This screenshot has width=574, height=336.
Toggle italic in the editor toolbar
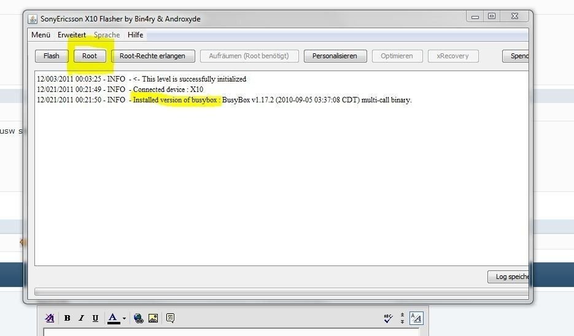81,318
